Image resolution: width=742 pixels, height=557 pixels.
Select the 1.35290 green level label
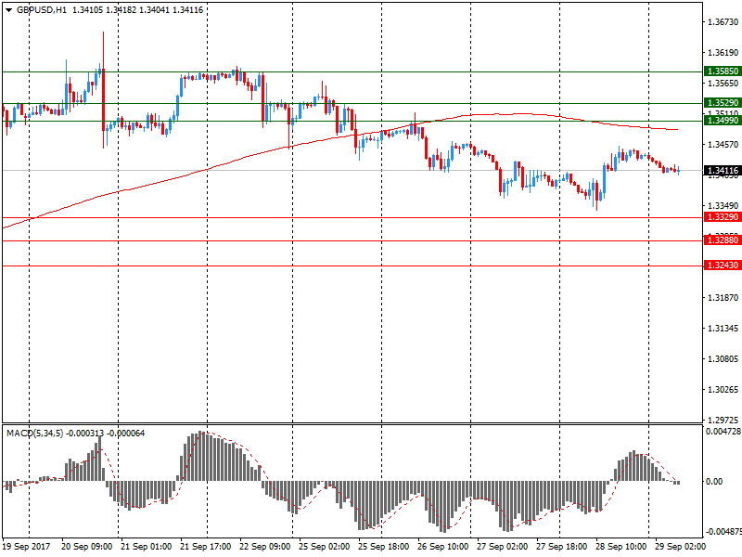723,103
